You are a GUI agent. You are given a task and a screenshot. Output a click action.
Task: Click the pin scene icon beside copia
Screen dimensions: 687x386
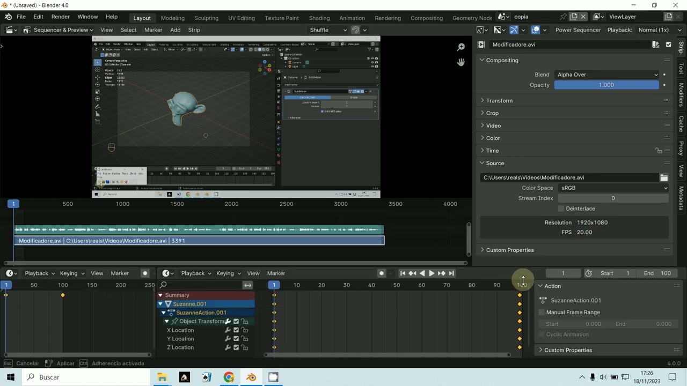pyautogui.click(x=563, y=17)
